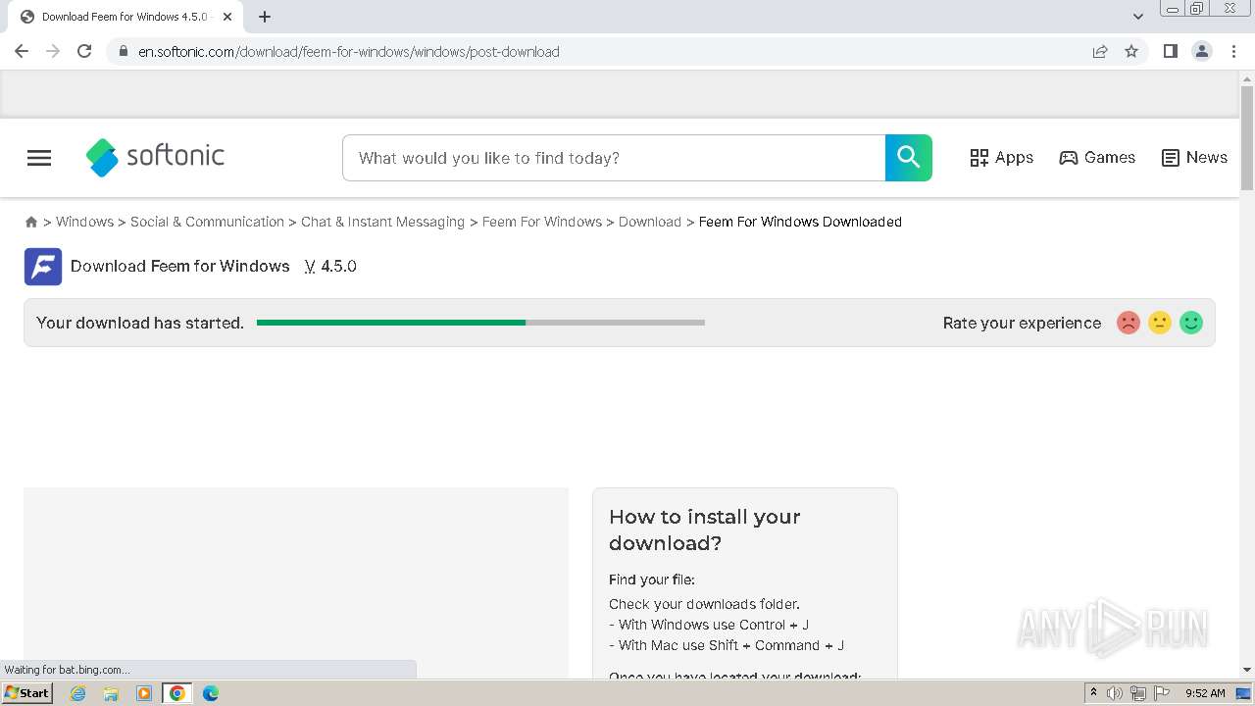Rate experience with the red sad face
The image size is (1255, 706).
(1129, 323)
